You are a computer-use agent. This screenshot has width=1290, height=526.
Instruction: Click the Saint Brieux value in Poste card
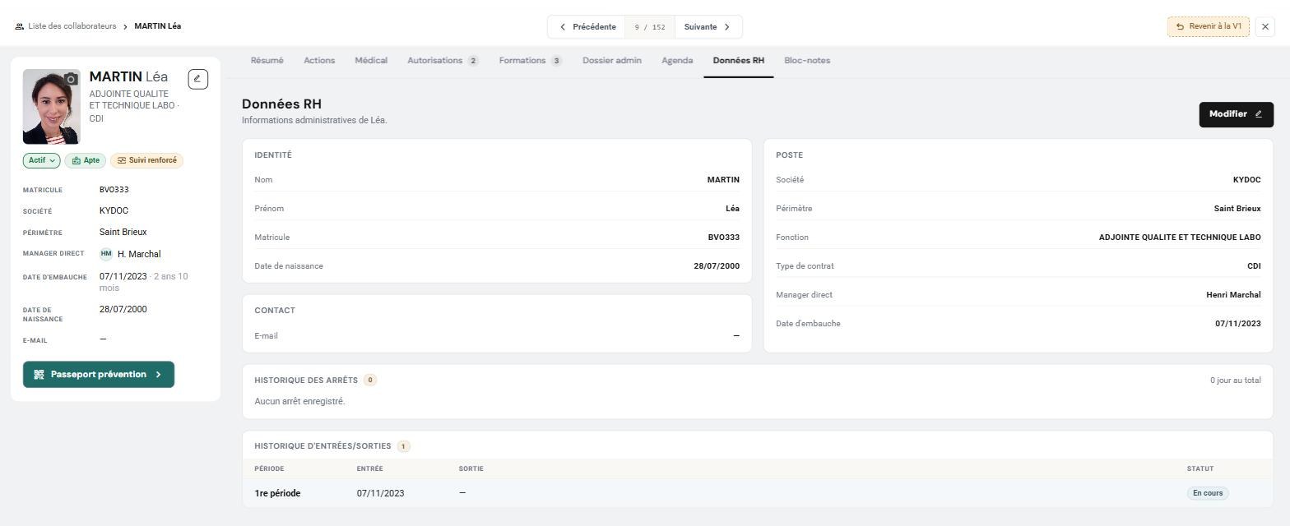pyautogui.click(x=1237, y=209)
